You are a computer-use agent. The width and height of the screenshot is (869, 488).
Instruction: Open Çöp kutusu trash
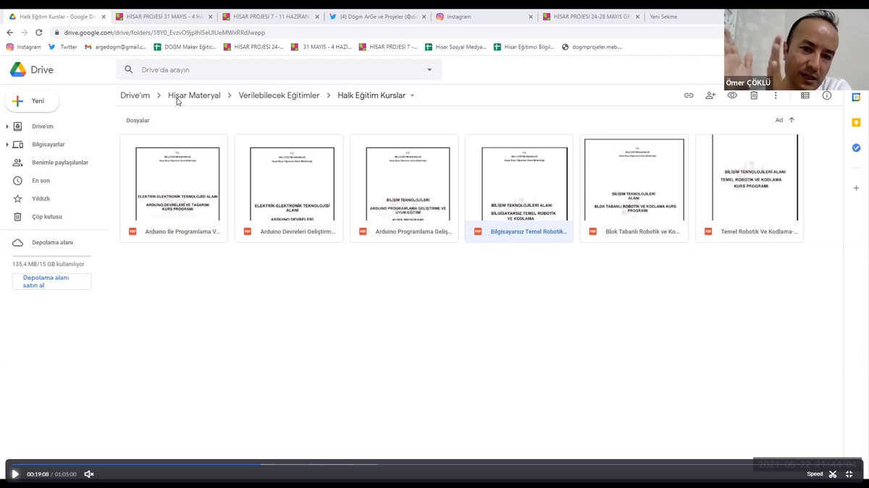pos(47,217)
